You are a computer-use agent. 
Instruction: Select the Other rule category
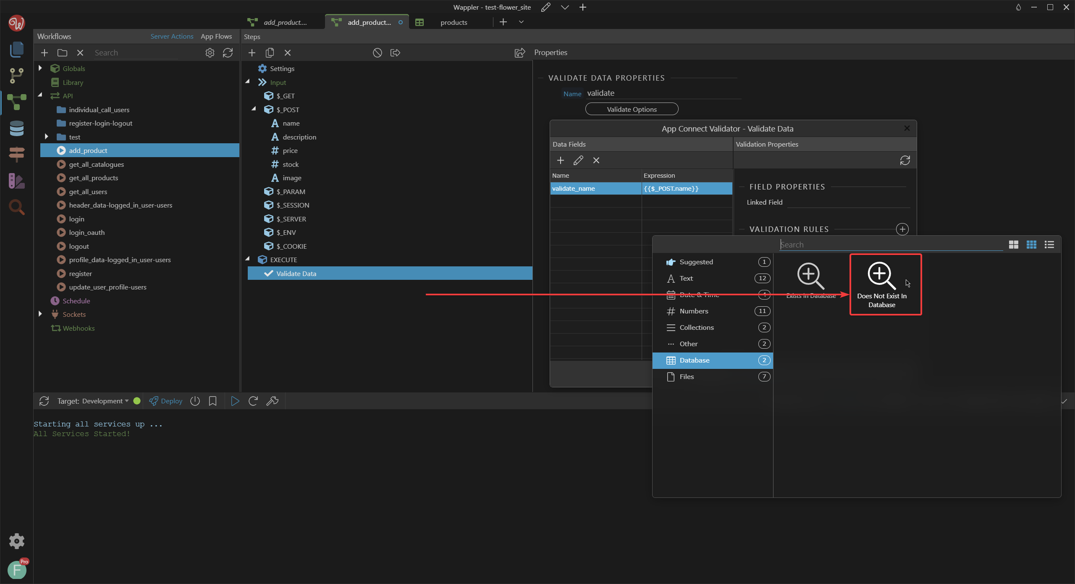713,344
